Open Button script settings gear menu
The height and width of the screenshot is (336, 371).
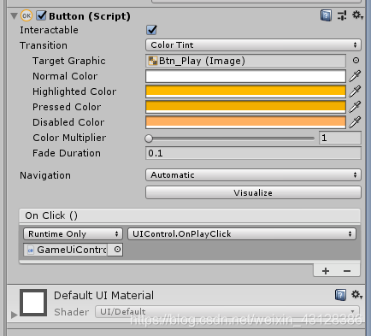[x=357, y=15]
